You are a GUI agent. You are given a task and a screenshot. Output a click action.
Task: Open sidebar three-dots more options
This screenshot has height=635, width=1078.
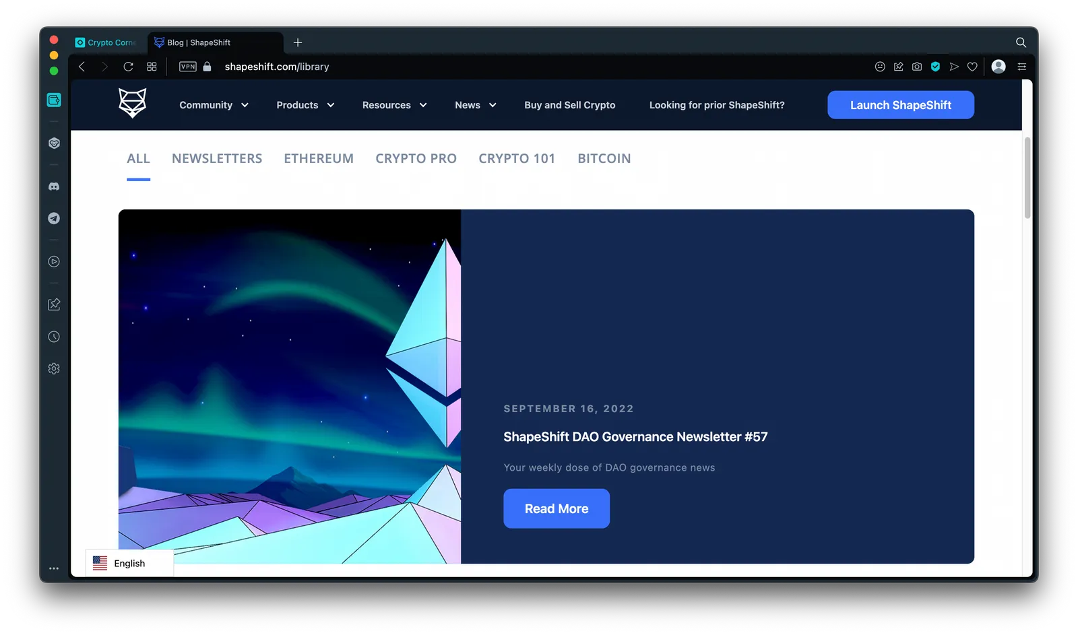click(x=54, y=568)
